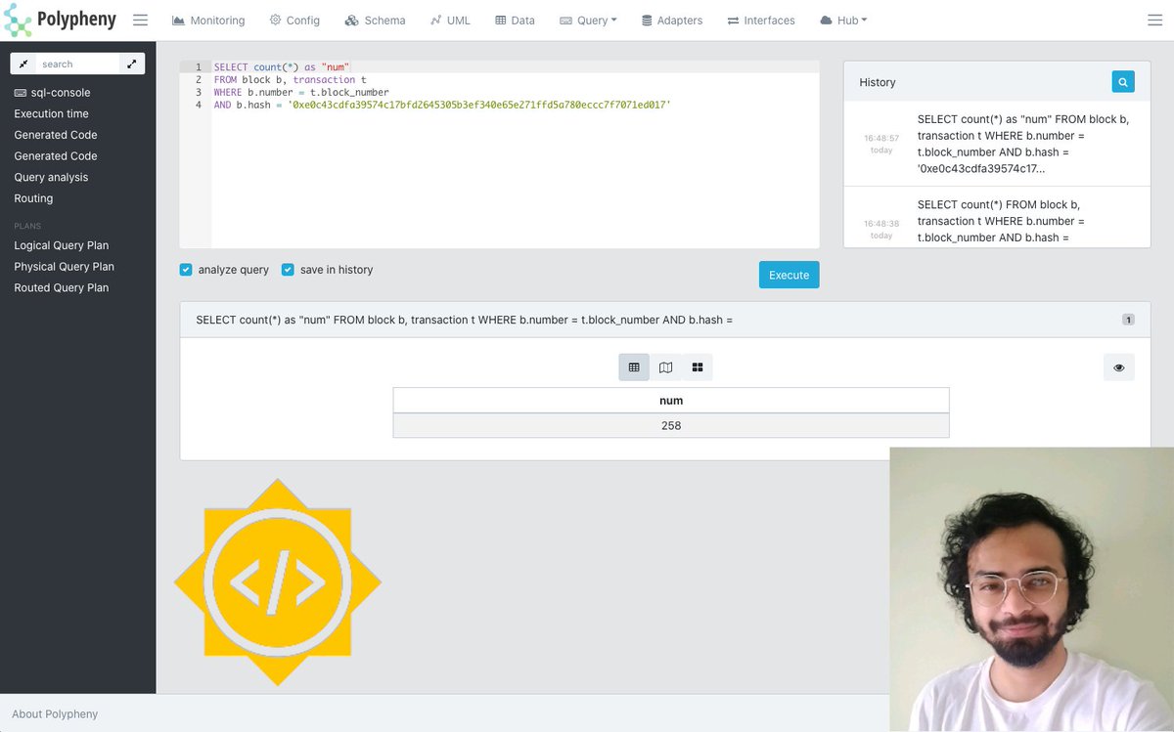Switch to card grid view icon
The height and width of the screenshot is (732, 1174).
coord(698,367)
